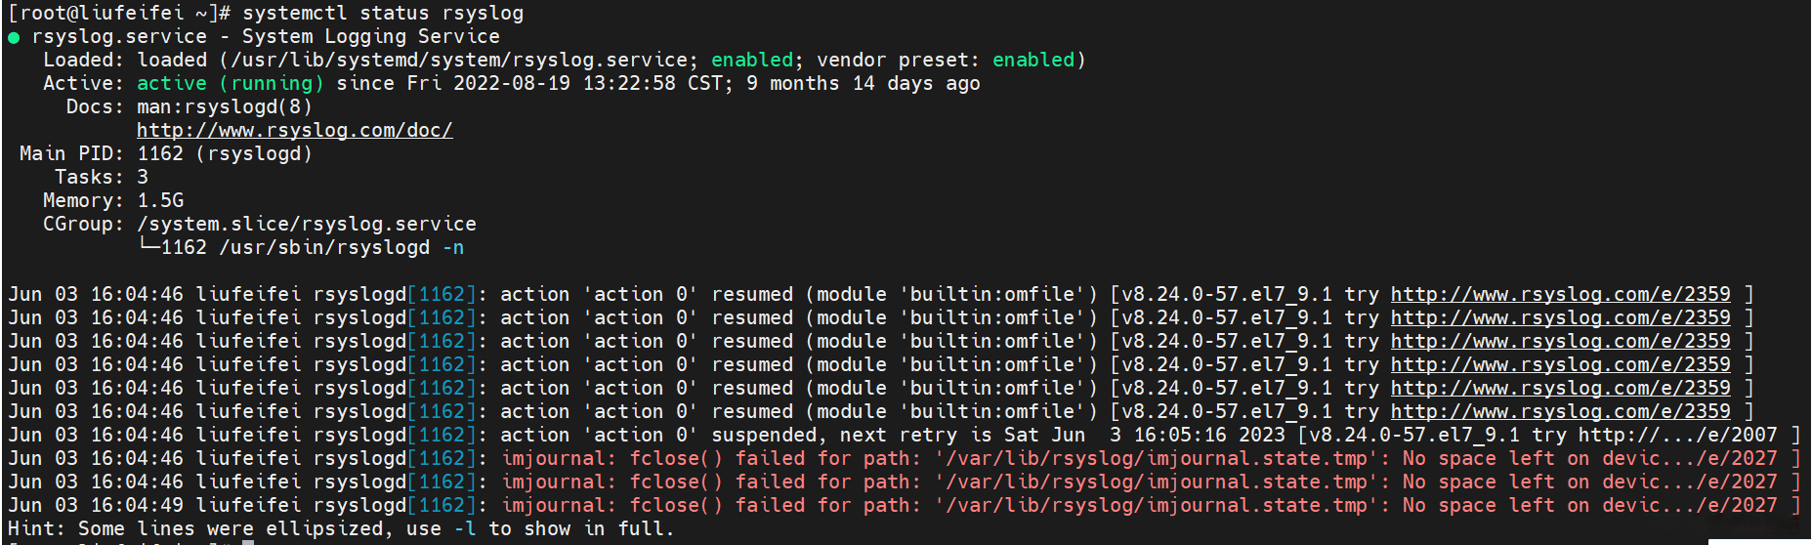
Task: Open the rsyslog.com/doc documentation link
Action: pos(294,130)
